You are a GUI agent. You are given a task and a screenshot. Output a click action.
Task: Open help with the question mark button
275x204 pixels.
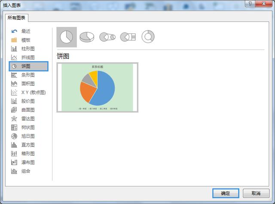point(250,3)
